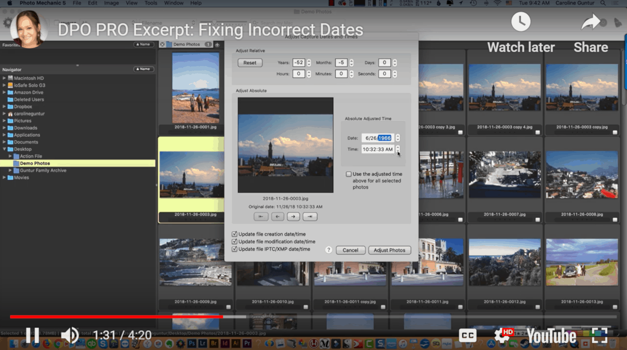Toggle tag checkbox on 2018-11-26-0008.jpg
This screenshot has width=627, height=350.
pos(615,220)
